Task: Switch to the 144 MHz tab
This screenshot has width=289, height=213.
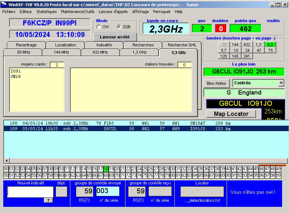Action: click(x=61, y=52)
